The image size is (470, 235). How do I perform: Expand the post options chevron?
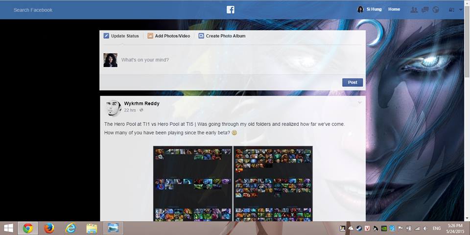tap(360, 103)
